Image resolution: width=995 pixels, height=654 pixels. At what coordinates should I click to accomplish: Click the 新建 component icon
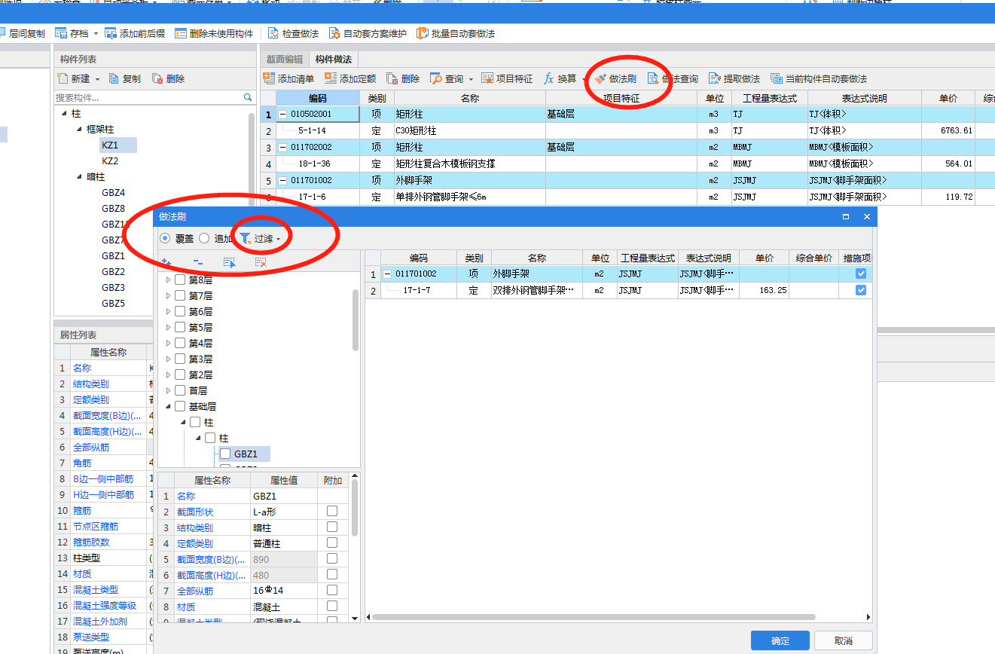point(63,78)
